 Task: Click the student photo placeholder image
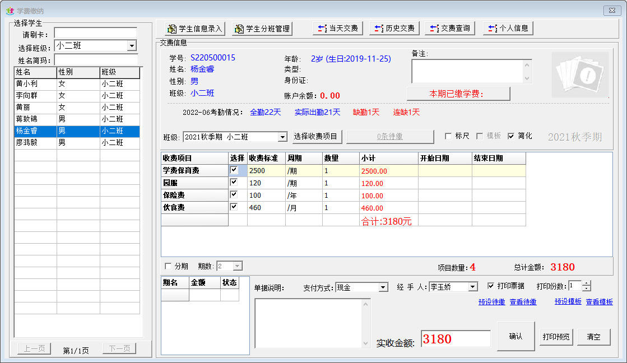pyautogui.click(x=580, y=75)
